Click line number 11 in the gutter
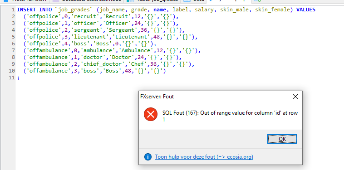 click(x=12, y=78)
